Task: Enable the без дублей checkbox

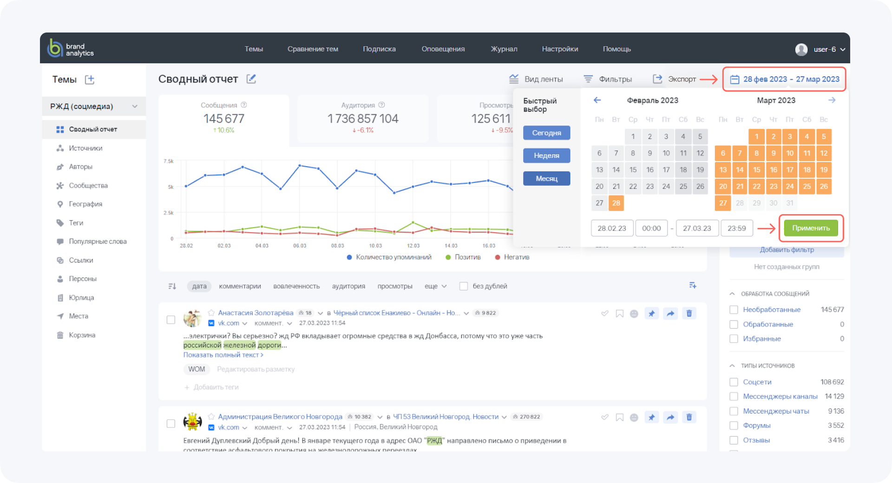Action: click(x=463, y=286)
